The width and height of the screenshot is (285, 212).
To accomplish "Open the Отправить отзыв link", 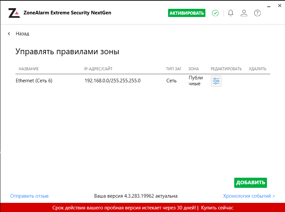I will [29, 196].
